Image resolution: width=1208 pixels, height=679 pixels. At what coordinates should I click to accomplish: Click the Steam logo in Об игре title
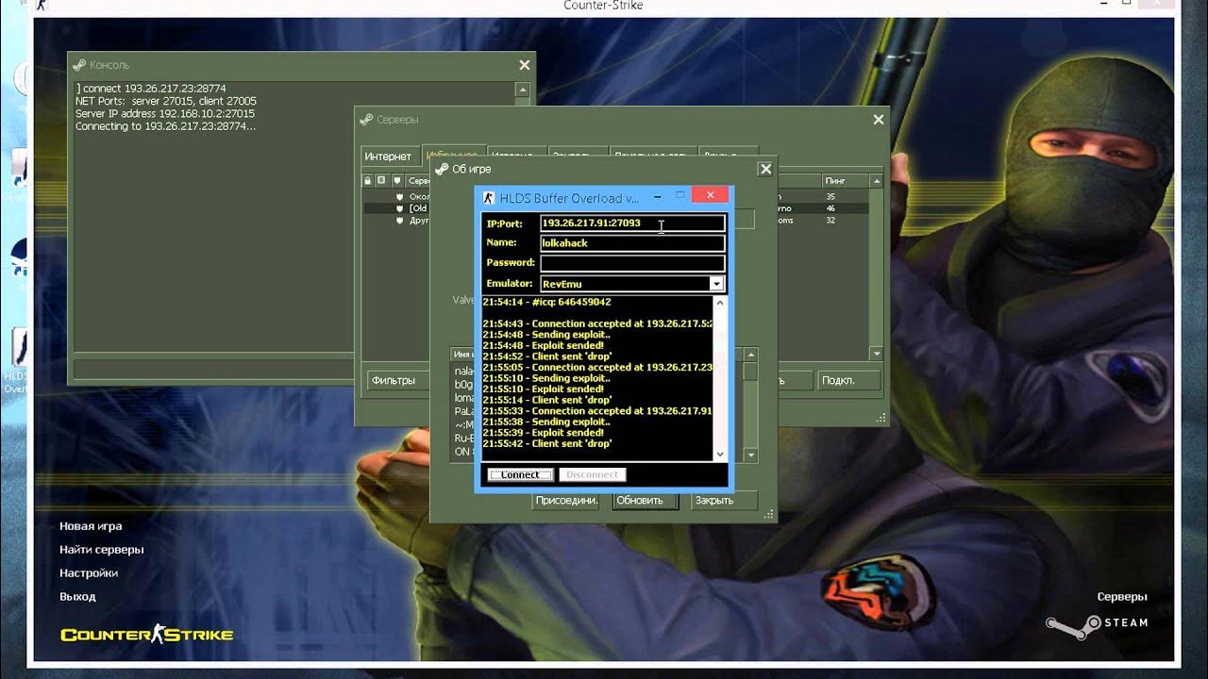(442, 169)
